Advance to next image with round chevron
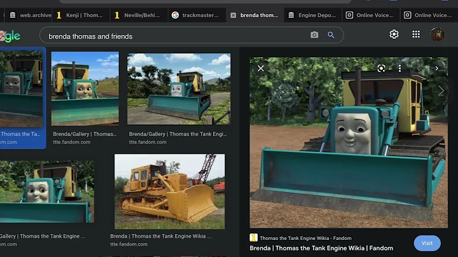The width and height of the screenshot is (458, 257). pyautogui.click(x=441, y=91)
